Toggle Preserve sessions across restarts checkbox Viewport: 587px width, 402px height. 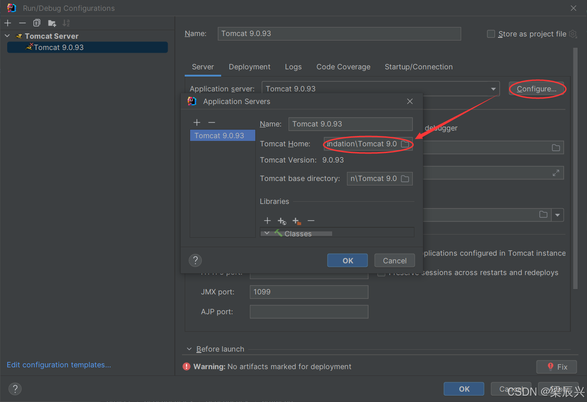coord(382,273)
